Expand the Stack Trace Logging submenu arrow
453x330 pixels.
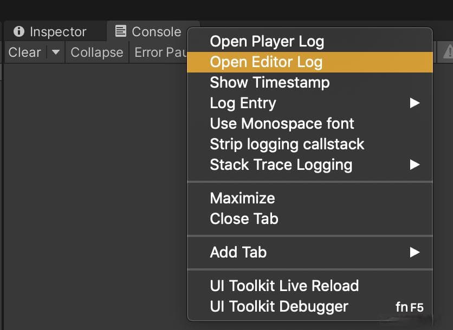(x=415, y=164)
